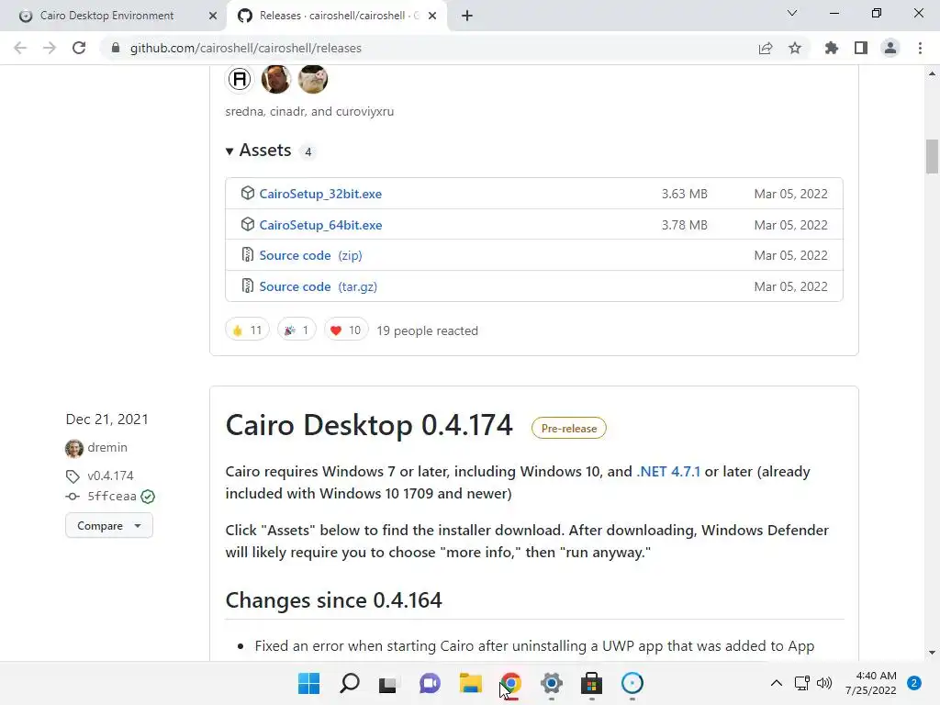Open notifications badge showing 2
940x705 pixels.
coord(914,683)
